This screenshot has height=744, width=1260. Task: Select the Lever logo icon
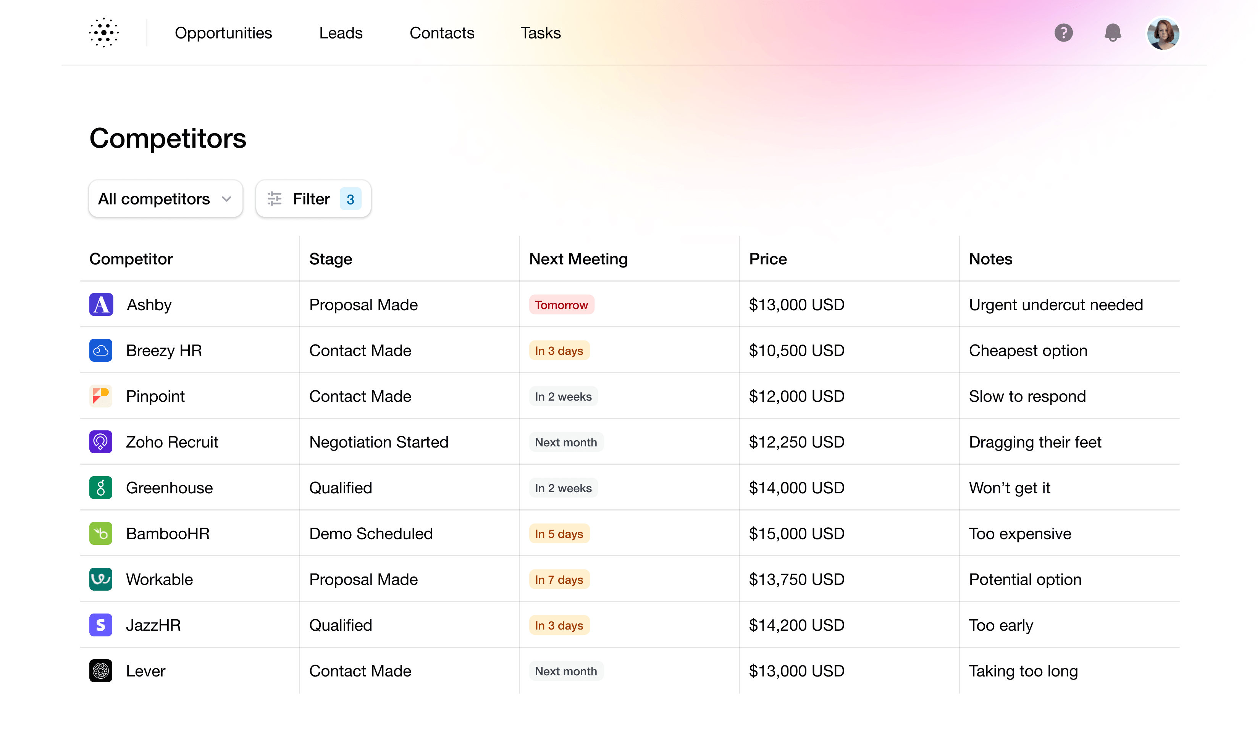(101, 670)
